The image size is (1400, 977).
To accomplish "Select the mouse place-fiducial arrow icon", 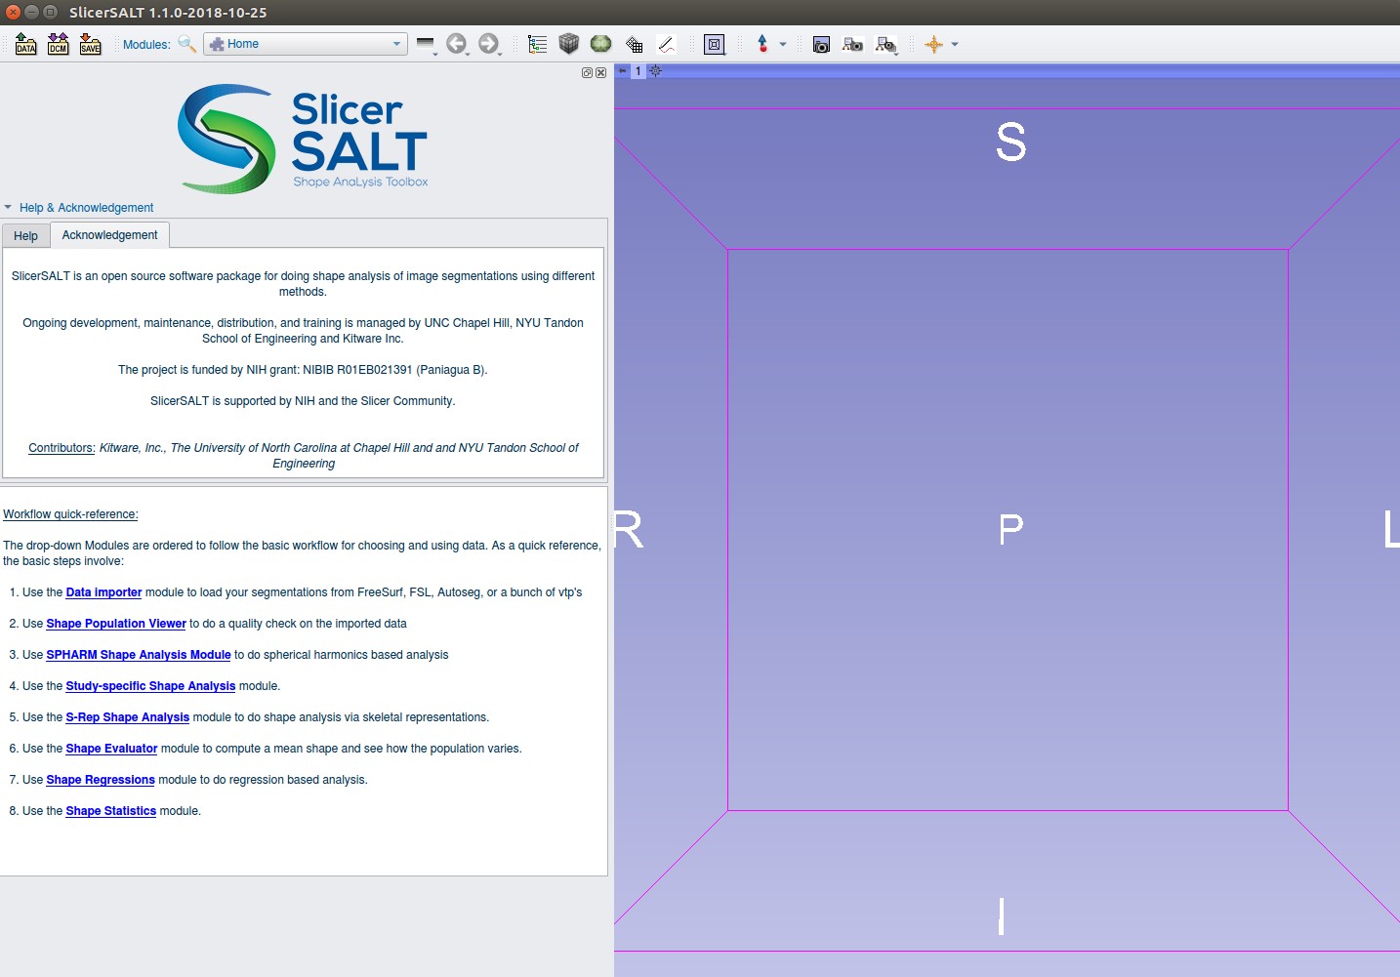I will tap(762, 44).
